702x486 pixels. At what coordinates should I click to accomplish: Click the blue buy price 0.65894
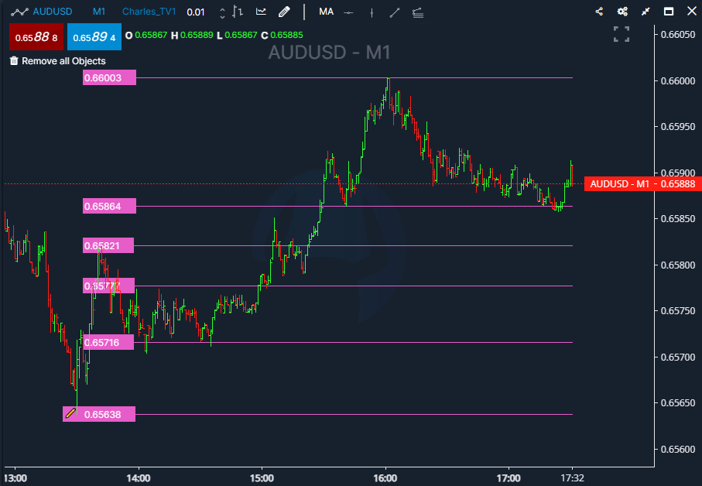(94, 36)
